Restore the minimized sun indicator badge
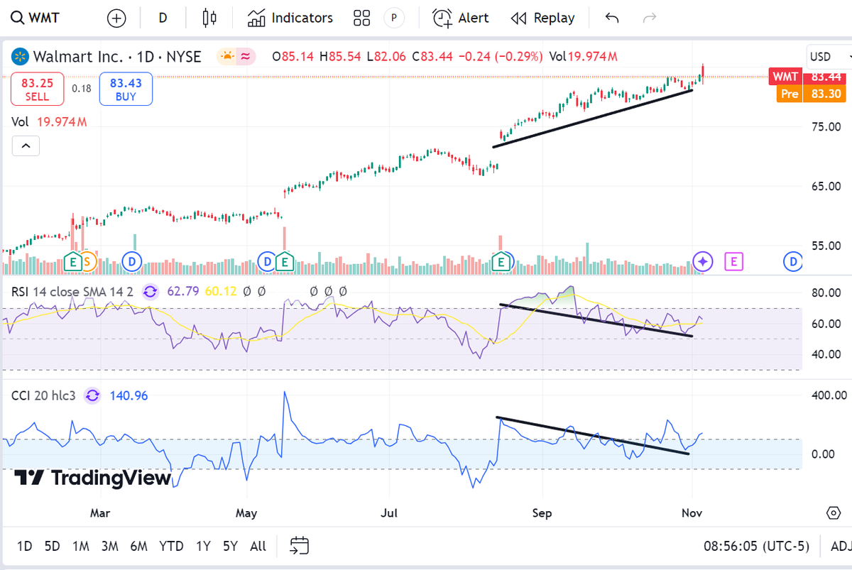The height and width of the screenshot is (570, 852). point(226,54)
